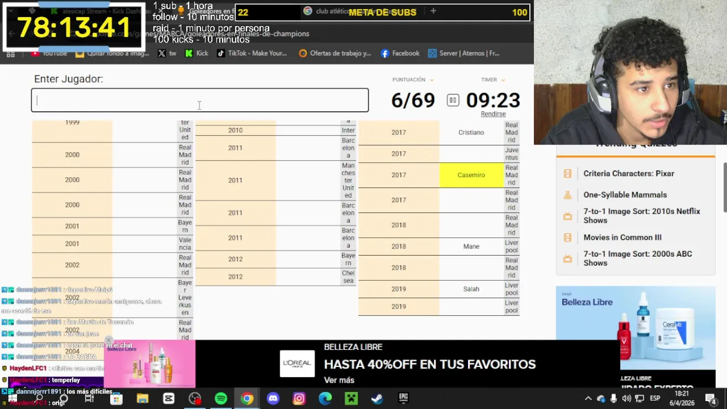
Task: Open File Explorer from the taskbar
Action: (143, 399)
